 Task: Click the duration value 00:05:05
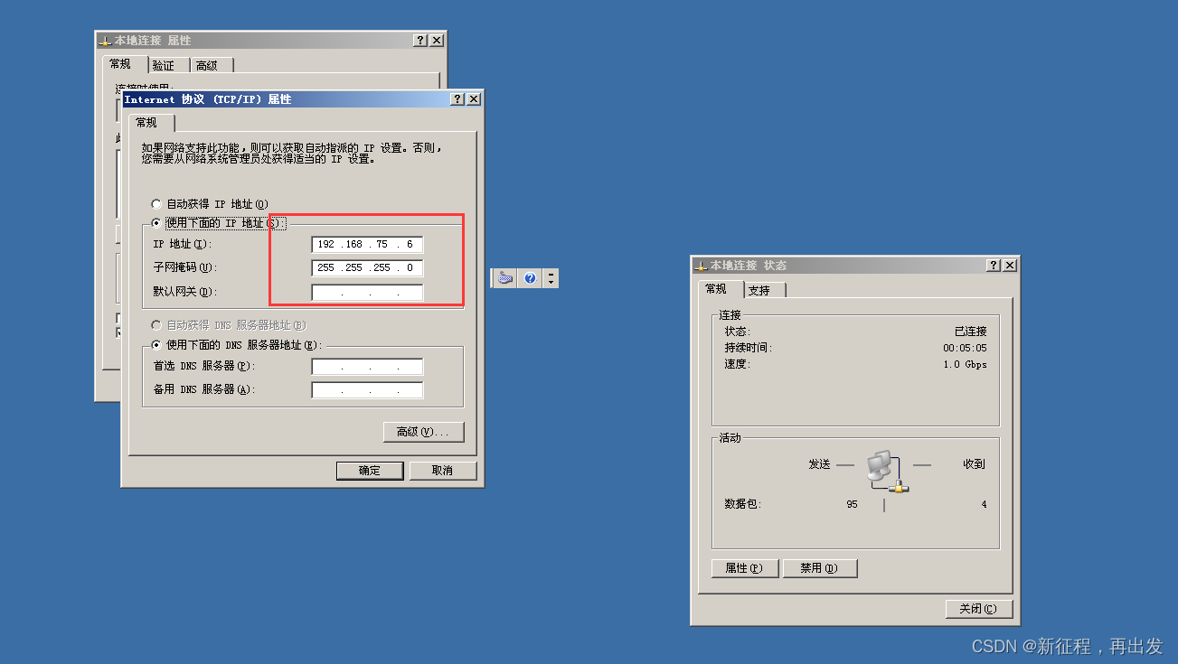coord(966,348)
